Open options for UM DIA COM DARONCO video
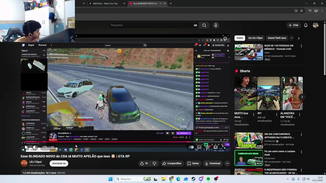The image size is (326, 183). 301,135
